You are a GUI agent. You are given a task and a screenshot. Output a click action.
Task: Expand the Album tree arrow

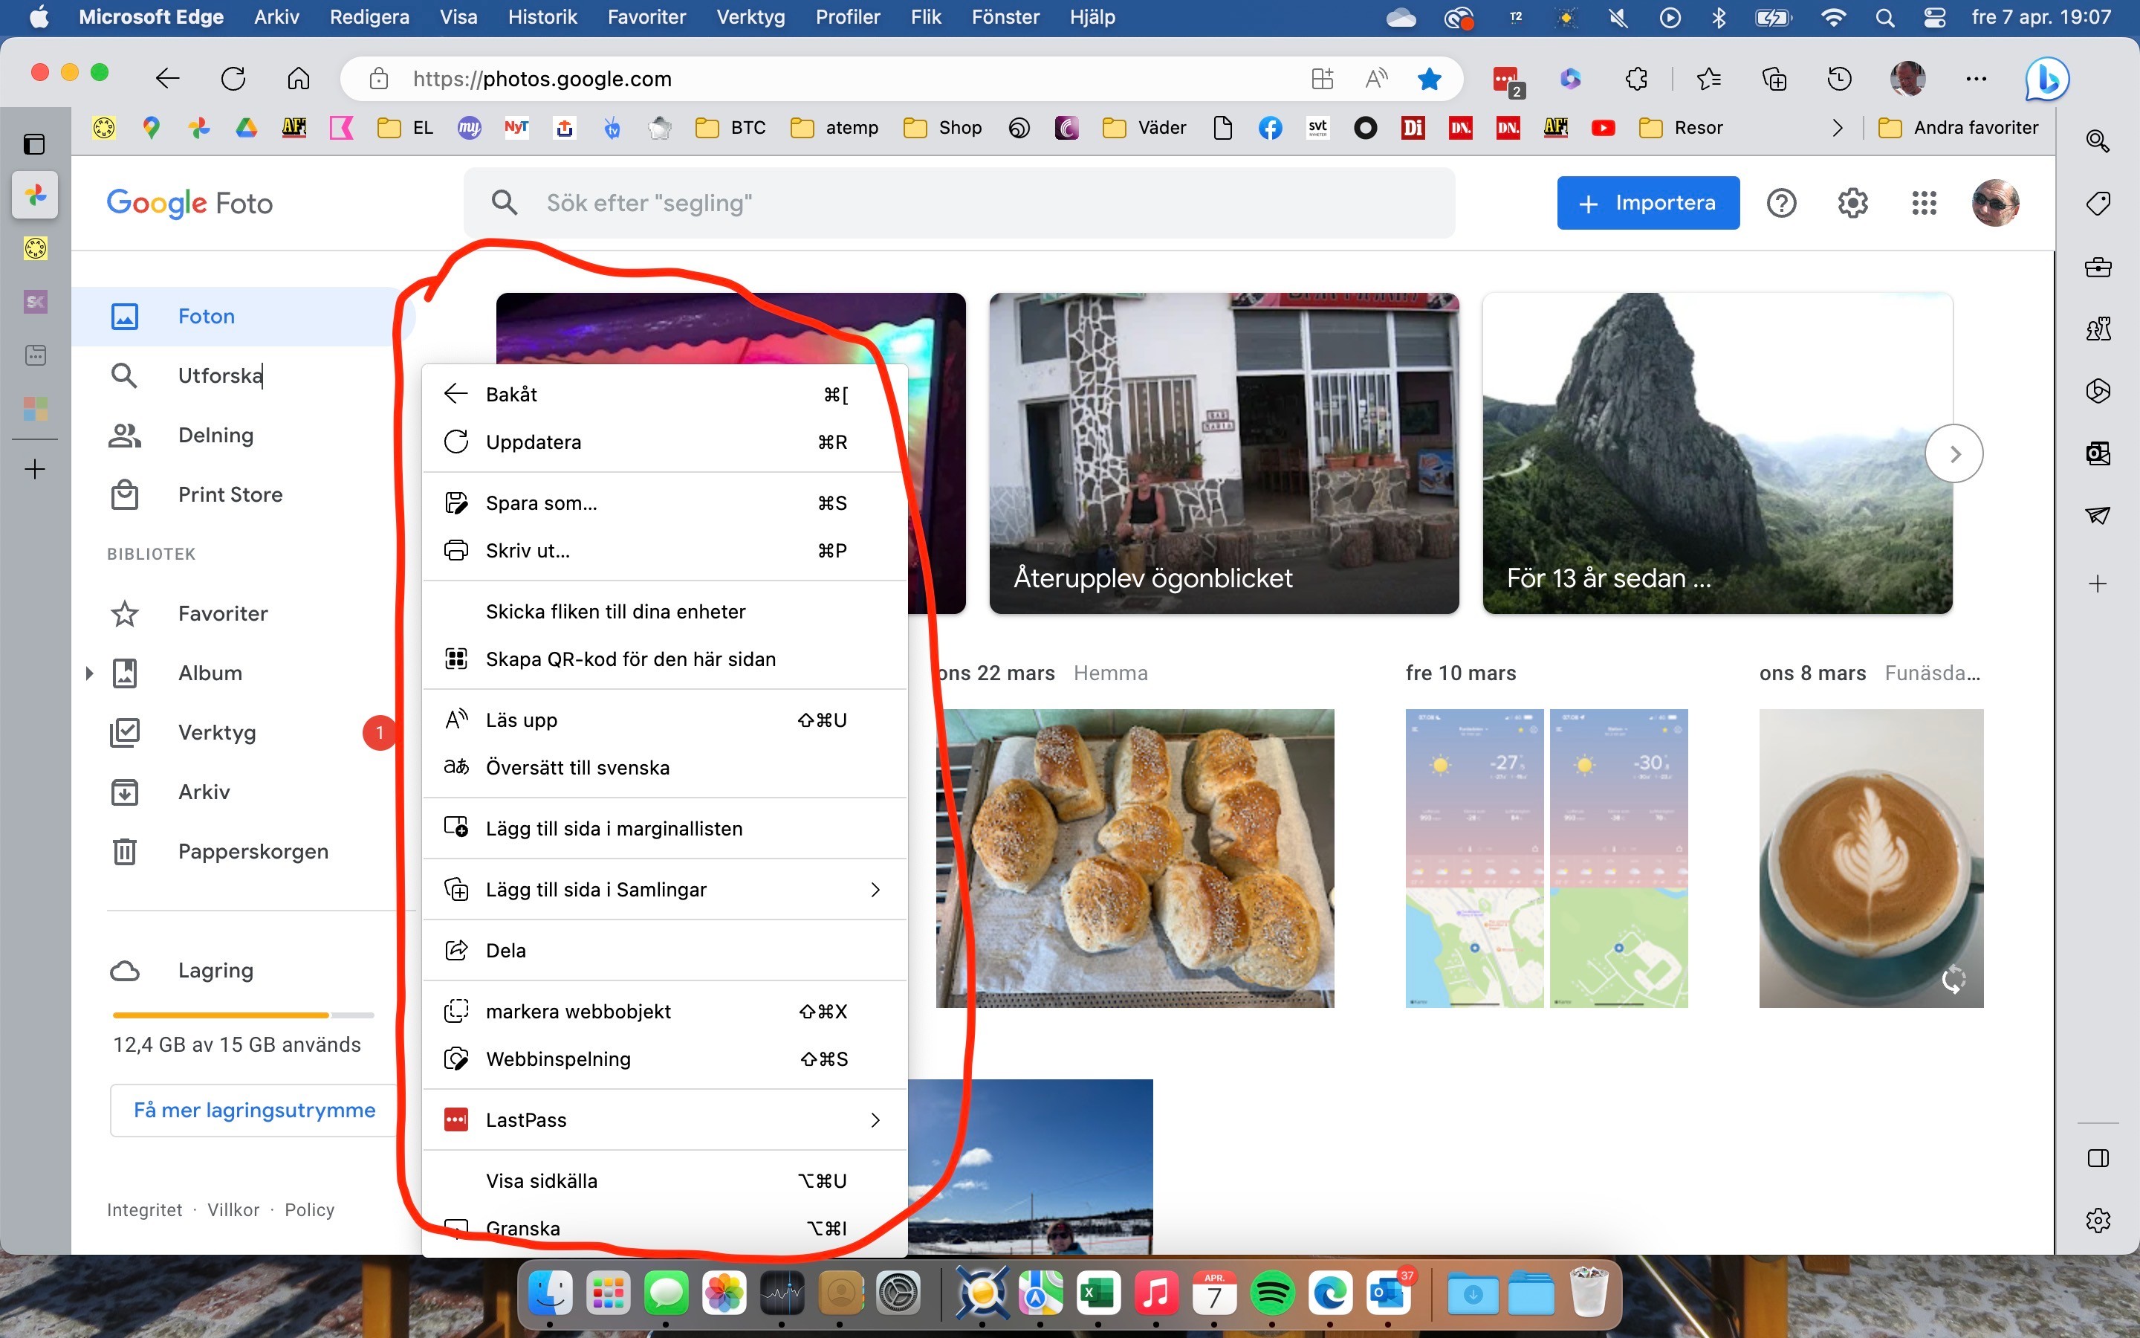(89, 673)
